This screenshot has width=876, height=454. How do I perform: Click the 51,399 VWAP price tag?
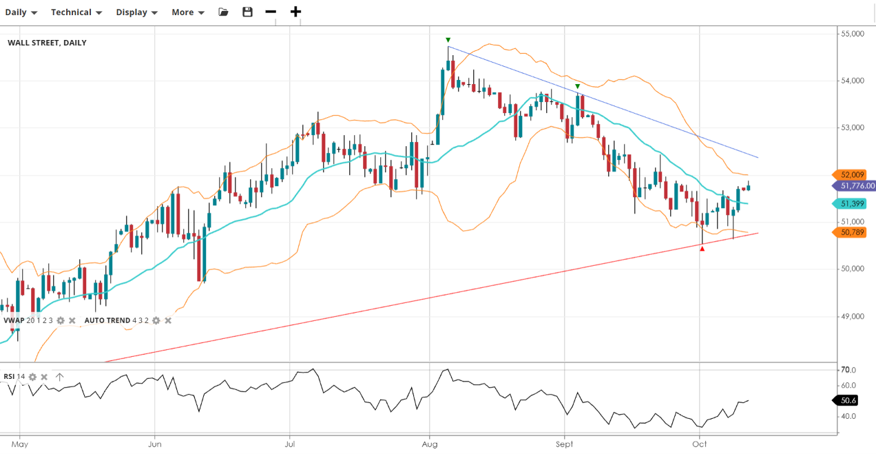click(850, 204)
